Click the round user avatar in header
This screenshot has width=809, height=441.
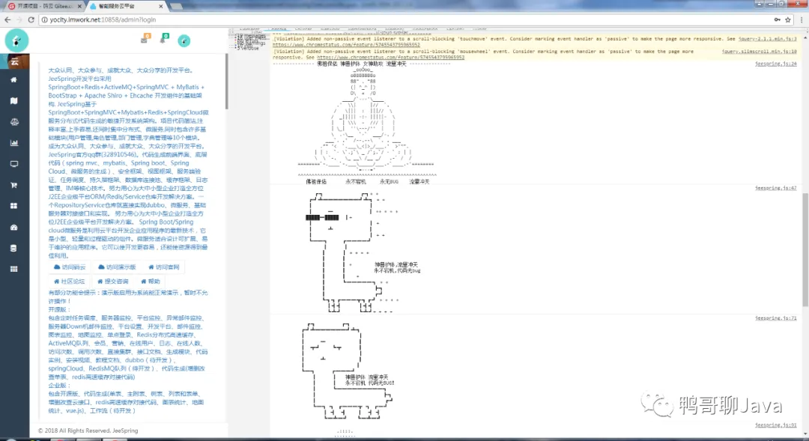click(x=184, y=40)
